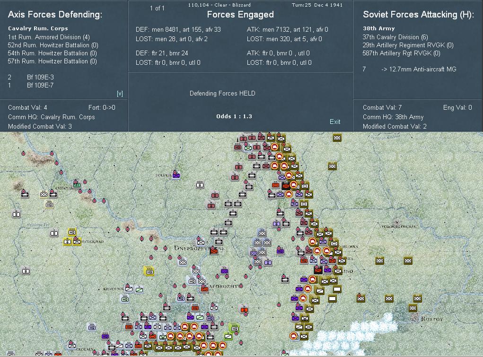
Task: Select 1st Rum. Armored Division (4)
Action: 49,37
